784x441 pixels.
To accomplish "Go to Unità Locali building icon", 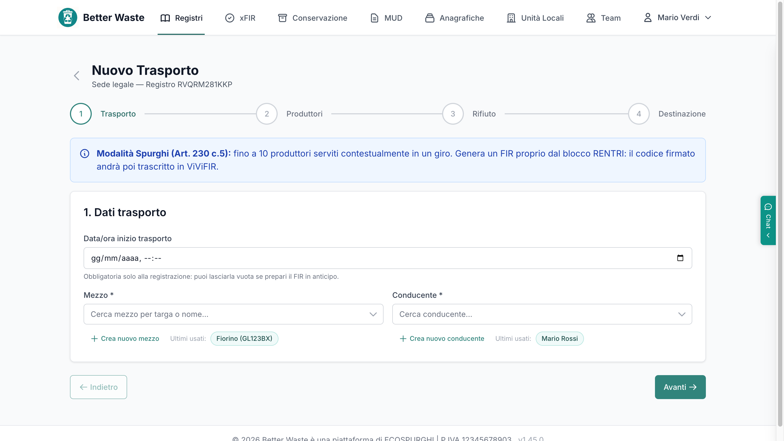I will pos(511,18).
